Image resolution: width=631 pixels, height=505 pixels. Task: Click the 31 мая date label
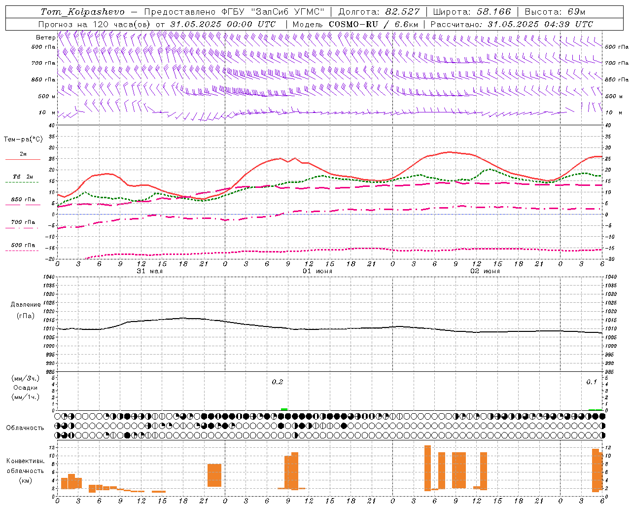149,271
